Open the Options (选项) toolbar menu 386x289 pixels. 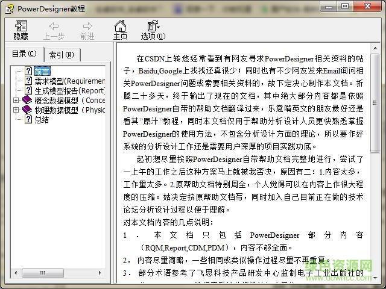click(153, 31)
